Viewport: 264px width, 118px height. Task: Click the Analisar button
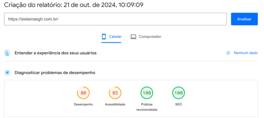(244, 19)
